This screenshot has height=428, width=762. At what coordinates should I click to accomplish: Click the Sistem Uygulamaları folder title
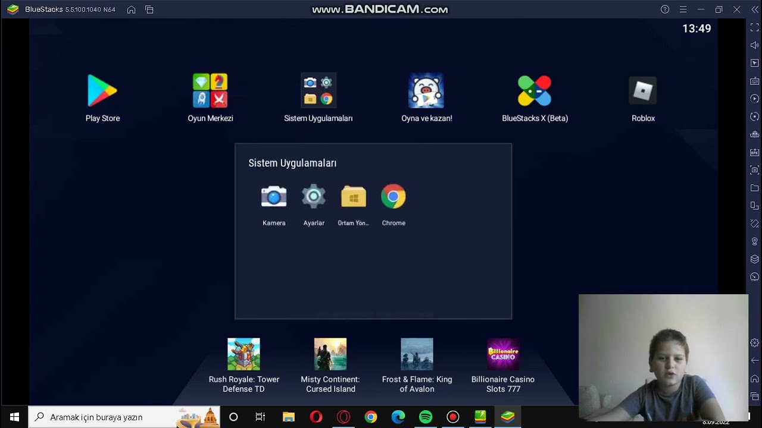pos(292,163)
